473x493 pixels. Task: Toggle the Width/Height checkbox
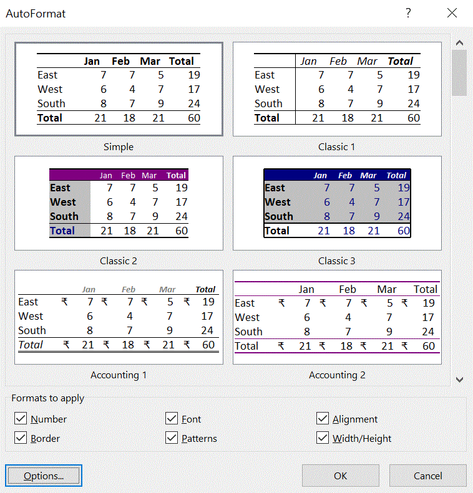323,438
